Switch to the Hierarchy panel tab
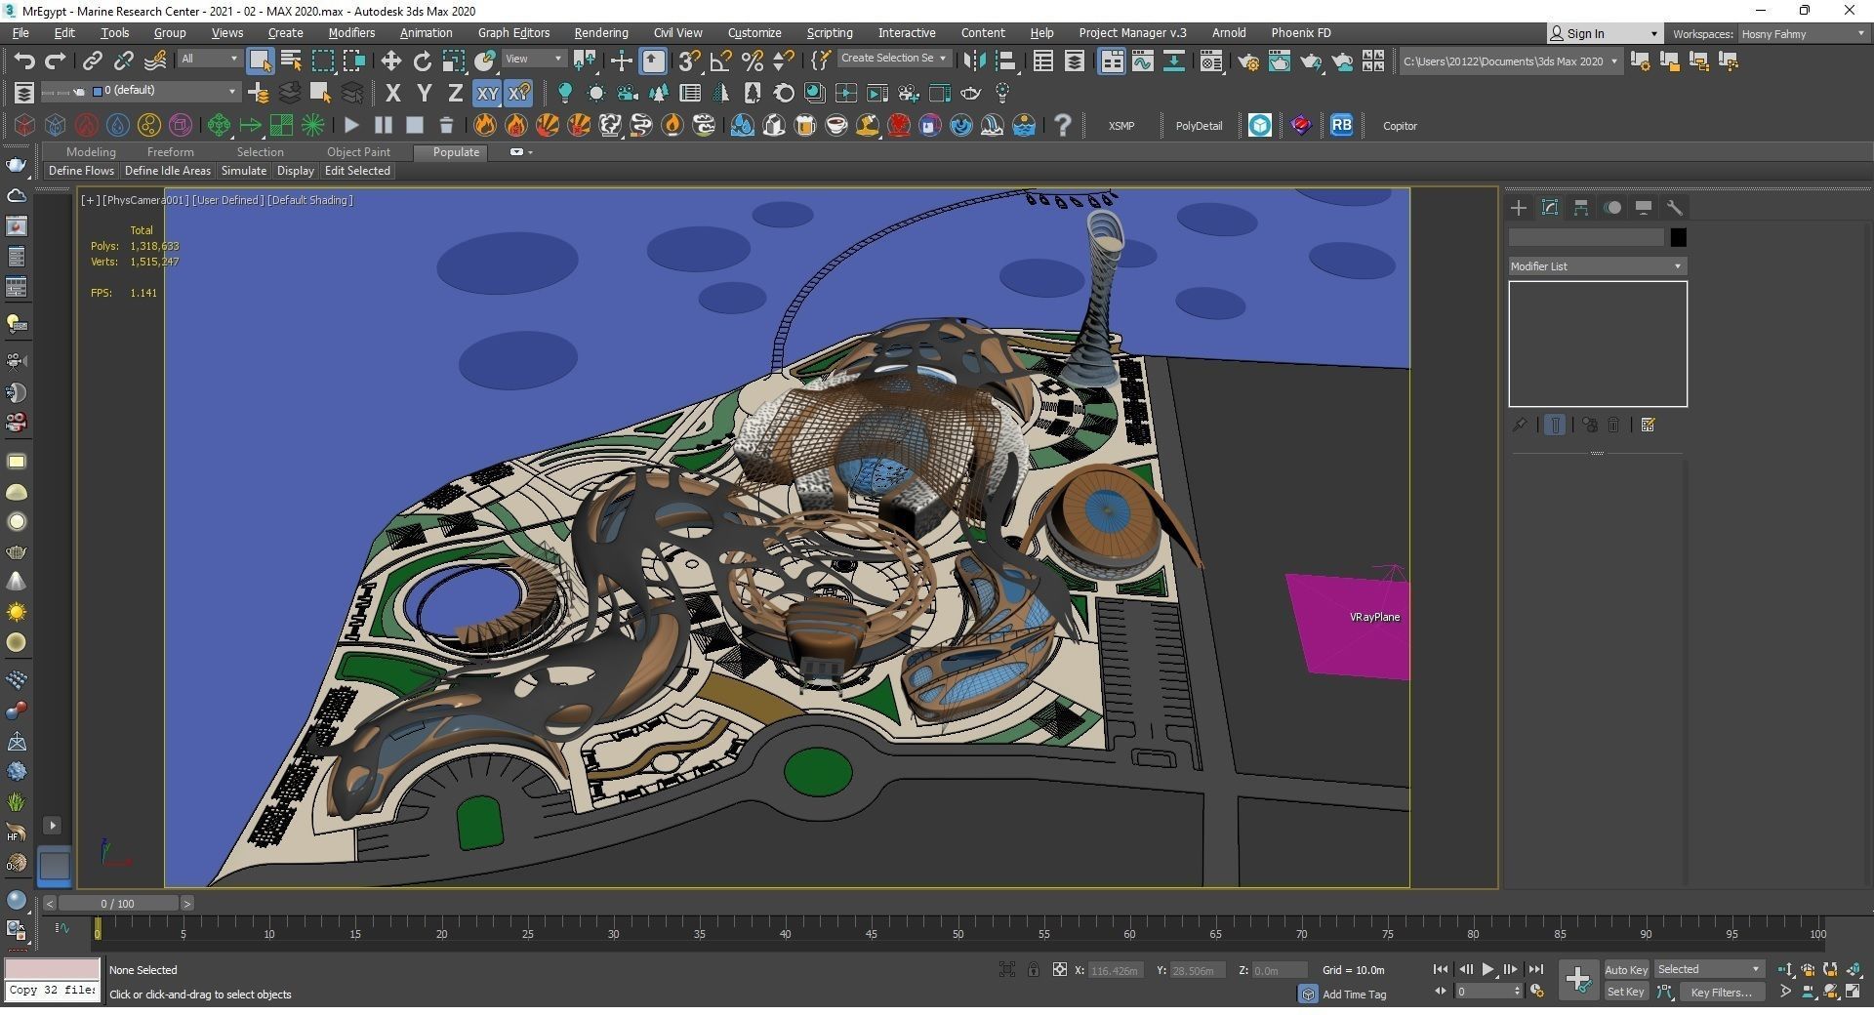 tap(1581, 208)
